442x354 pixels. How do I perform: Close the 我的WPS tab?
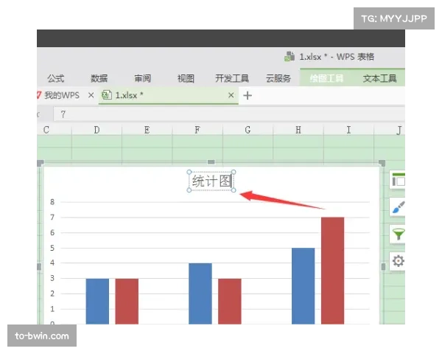coord(91,95)
